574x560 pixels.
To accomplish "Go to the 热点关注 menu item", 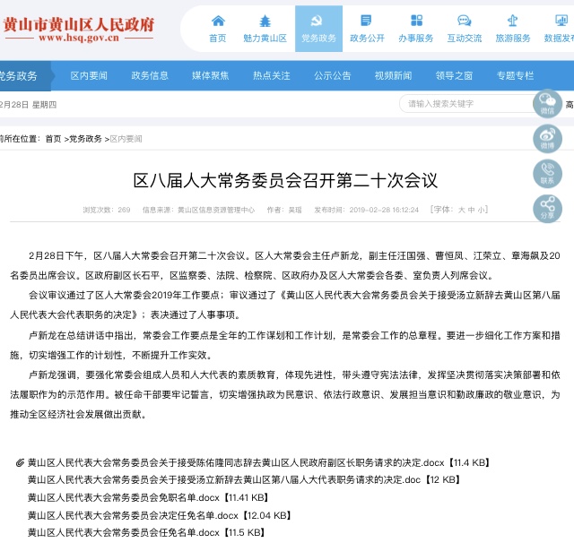I will coord(272,76).
